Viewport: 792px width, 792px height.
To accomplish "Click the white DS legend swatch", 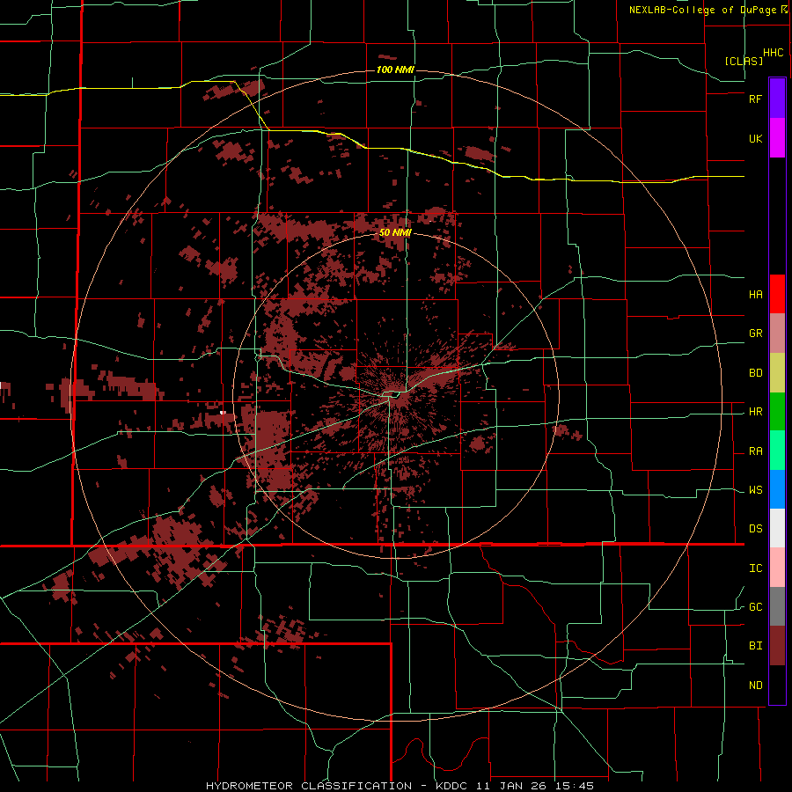I will pos(777,528).
